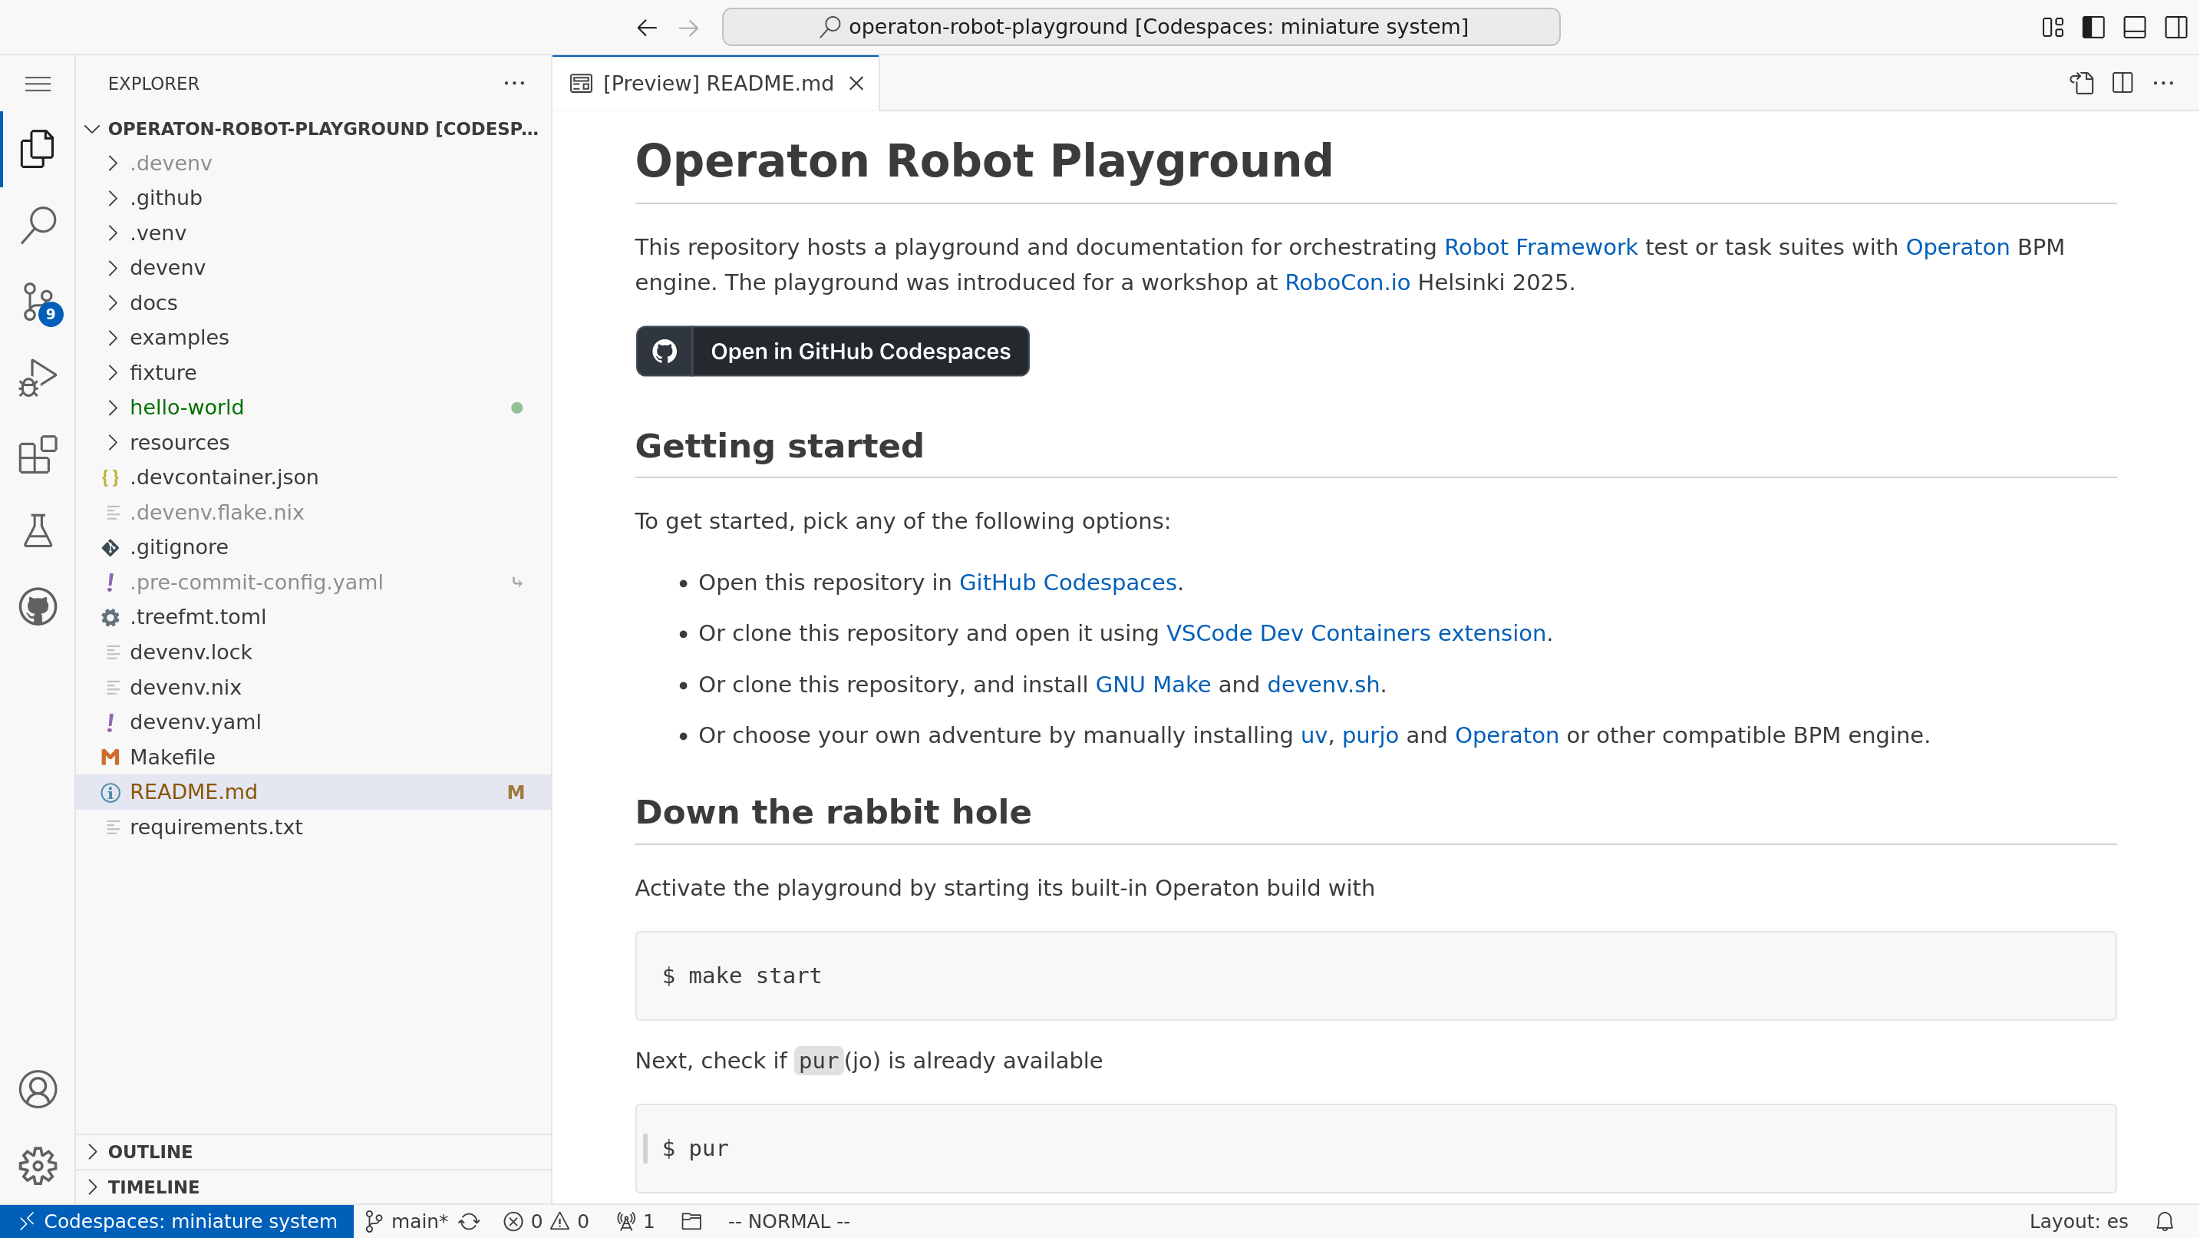This screenshot has height=1238, width=2200.
Task: Expand the .github folder
Action: point(313,198)
